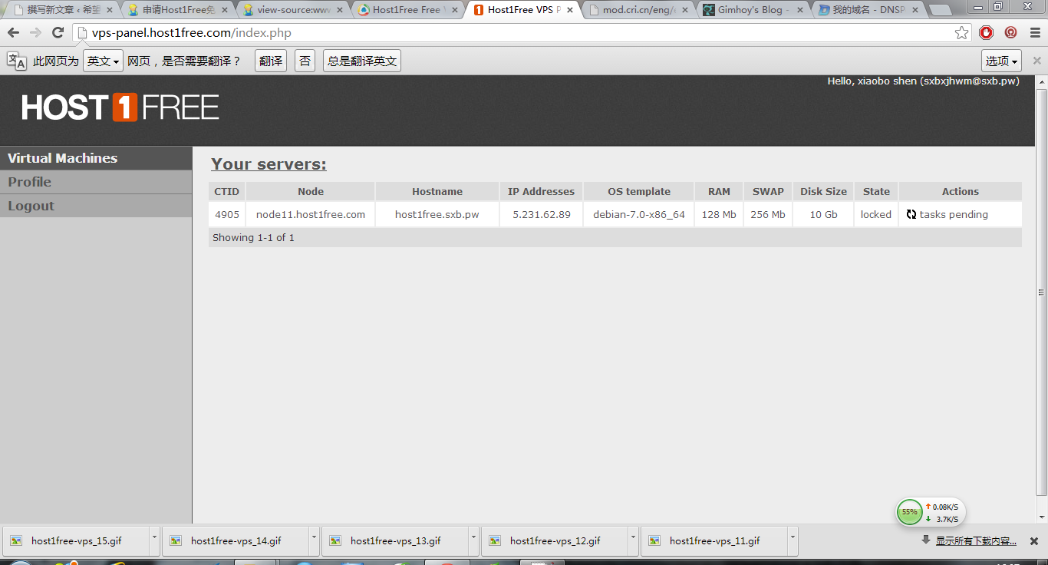The width and height of the screenshot is (1048, 565).
Task: Open the source language dropdown 英文
Action: point(103,61)
